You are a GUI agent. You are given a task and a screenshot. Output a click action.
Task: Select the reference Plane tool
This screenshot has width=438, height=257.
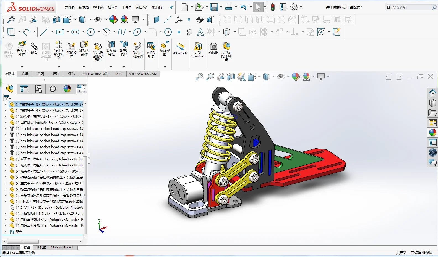click(157, 20)
